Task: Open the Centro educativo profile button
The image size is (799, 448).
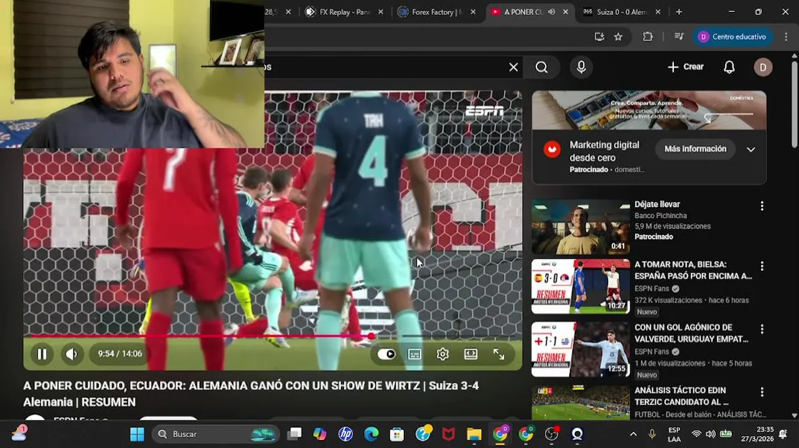Action: [733, 37]
